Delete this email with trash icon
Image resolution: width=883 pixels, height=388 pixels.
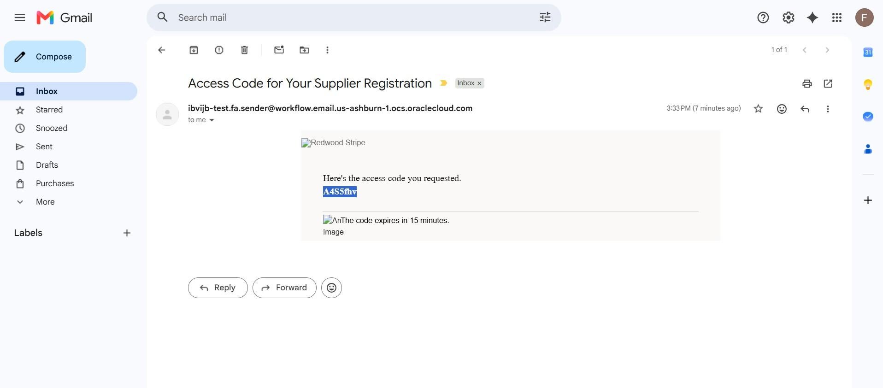tap(244, 50)
